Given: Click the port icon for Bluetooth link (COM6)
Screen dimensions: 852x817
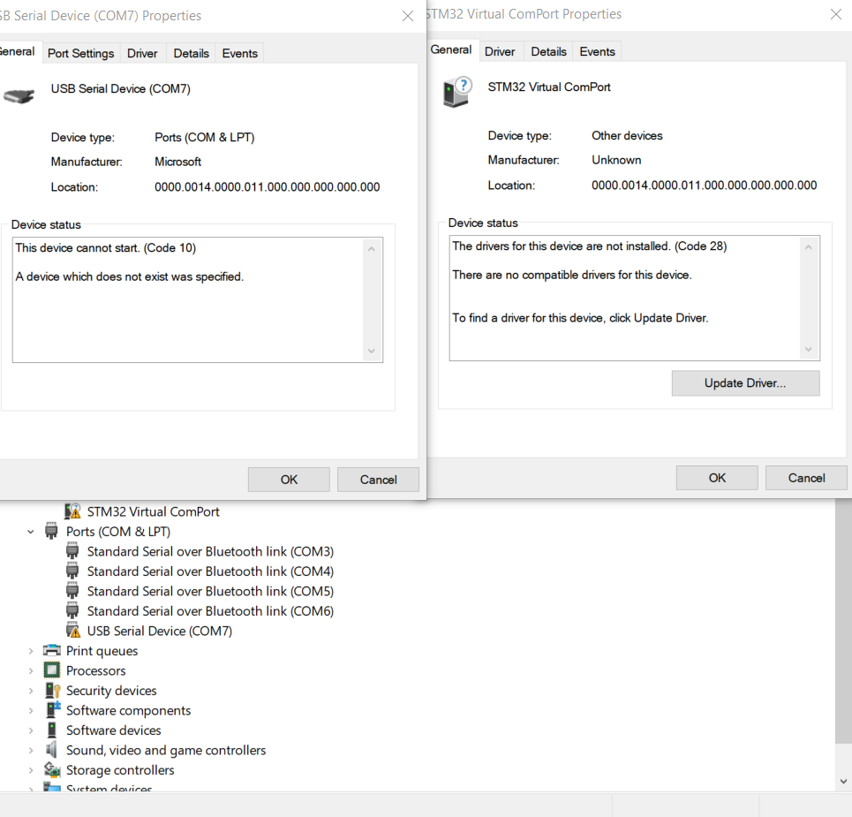Looking at the screenshot, I should 72,611.
